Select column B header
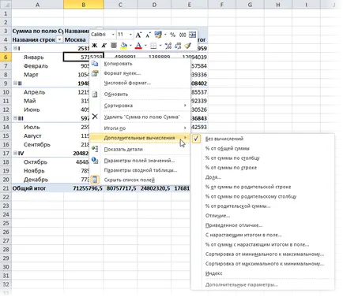 [84, 5]
